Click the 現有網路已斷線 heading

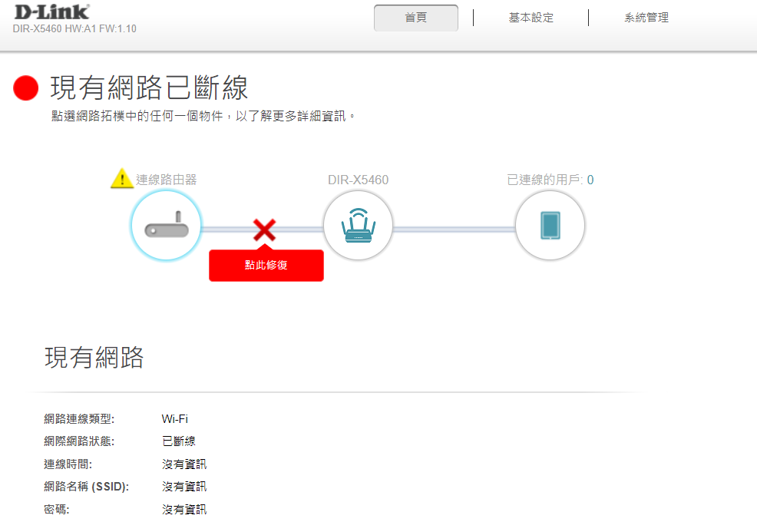(149, 88)
